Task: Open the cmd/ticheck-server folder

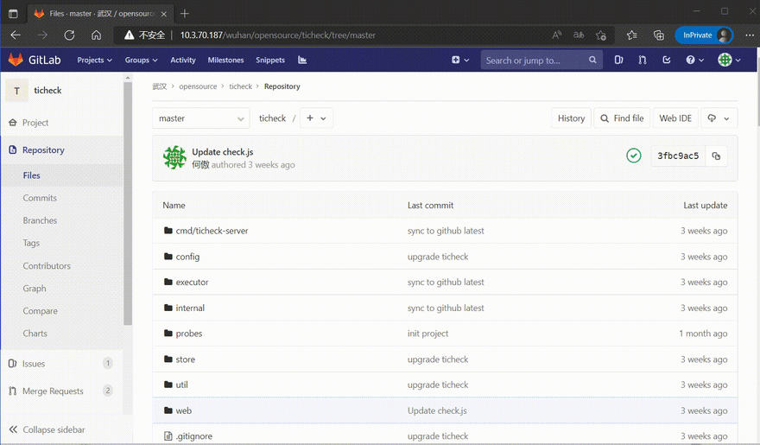Action: point(212,231)
